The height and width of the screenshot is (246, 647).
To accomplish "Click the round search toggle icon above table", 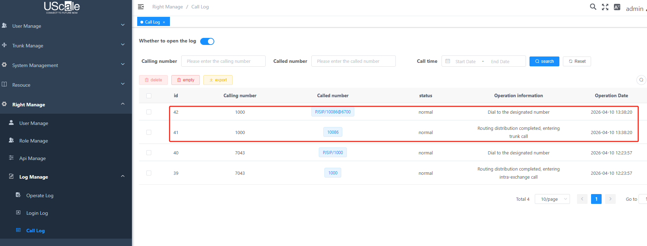I will [x=641, y=80].
